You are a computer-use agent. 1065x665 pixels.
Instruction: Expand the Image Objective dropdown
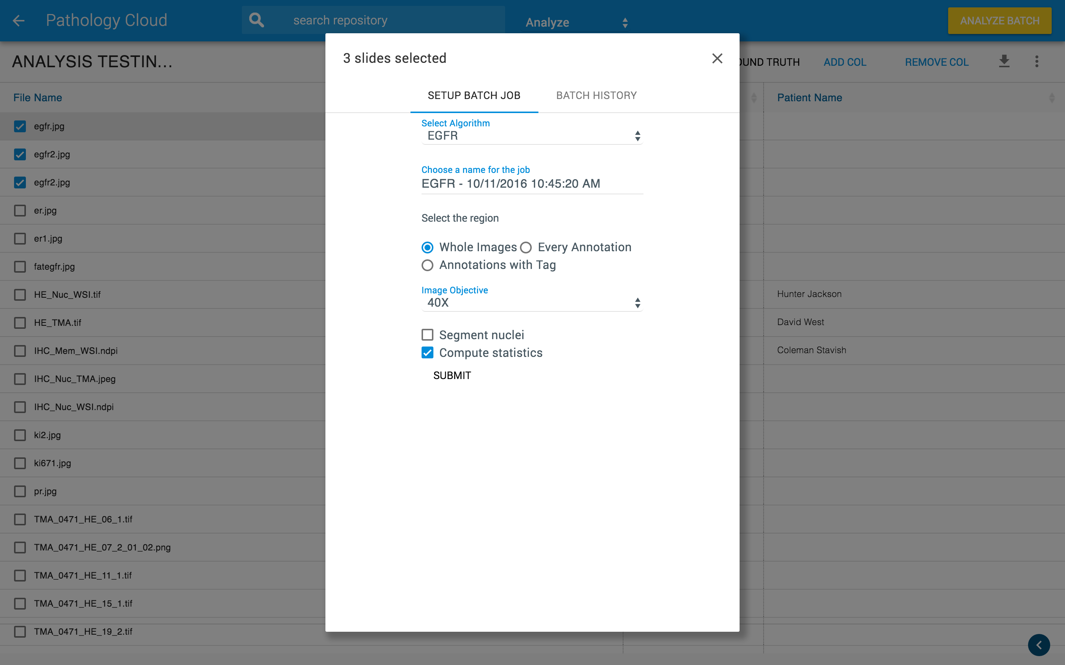tap(532, 303)
